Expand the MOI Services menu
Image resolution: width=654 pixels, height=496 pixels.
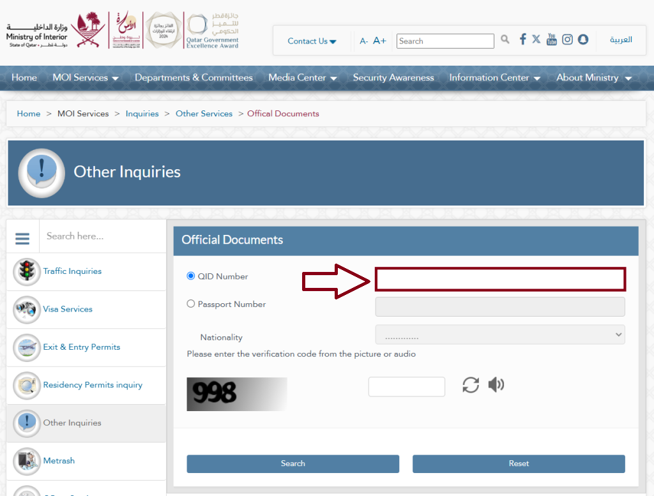pos(86,77)
